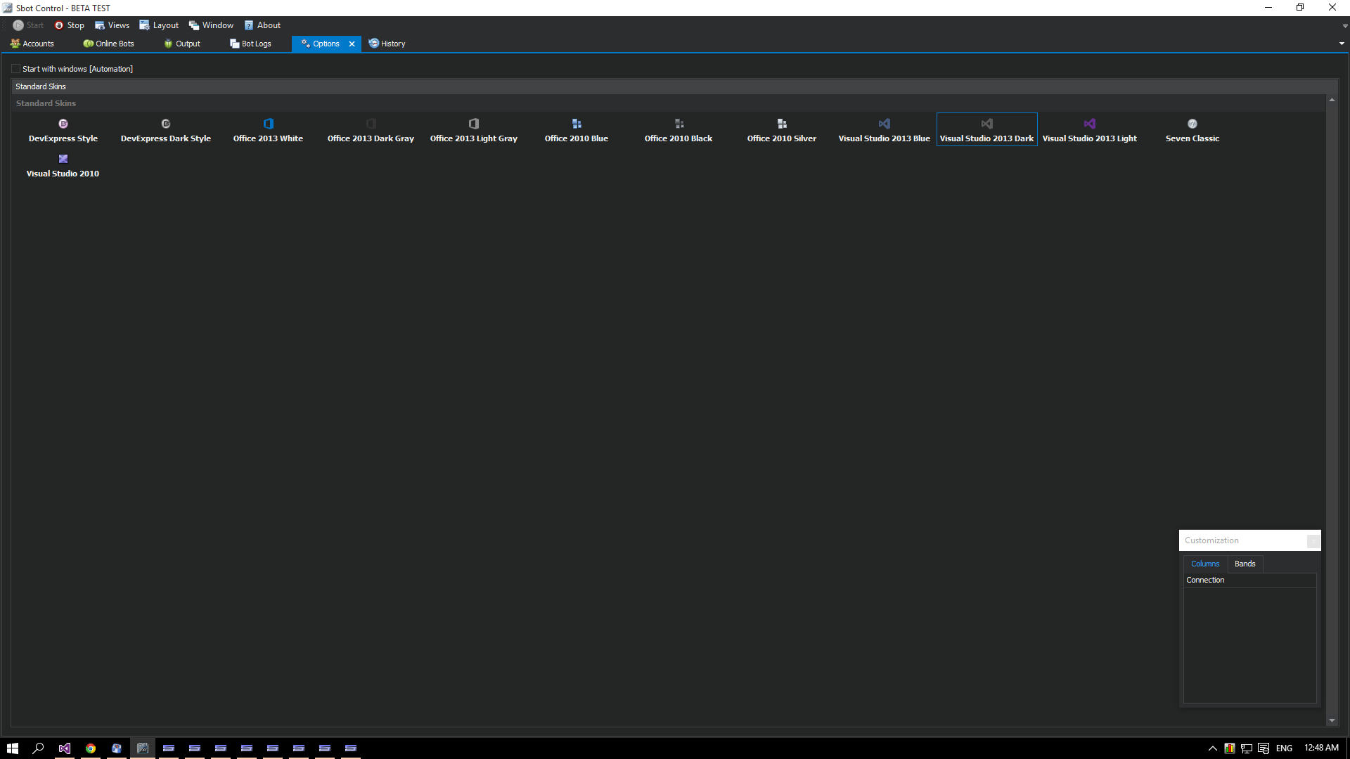
Task: Click the gallery scrollbar down arrow
Action: click(x=1332, y=720)
